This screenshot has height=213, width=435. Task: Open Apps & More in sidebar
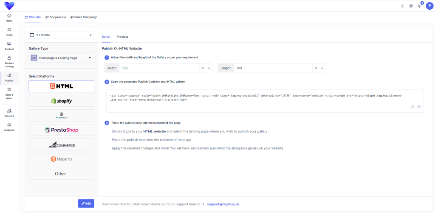(x=9, y=93)
